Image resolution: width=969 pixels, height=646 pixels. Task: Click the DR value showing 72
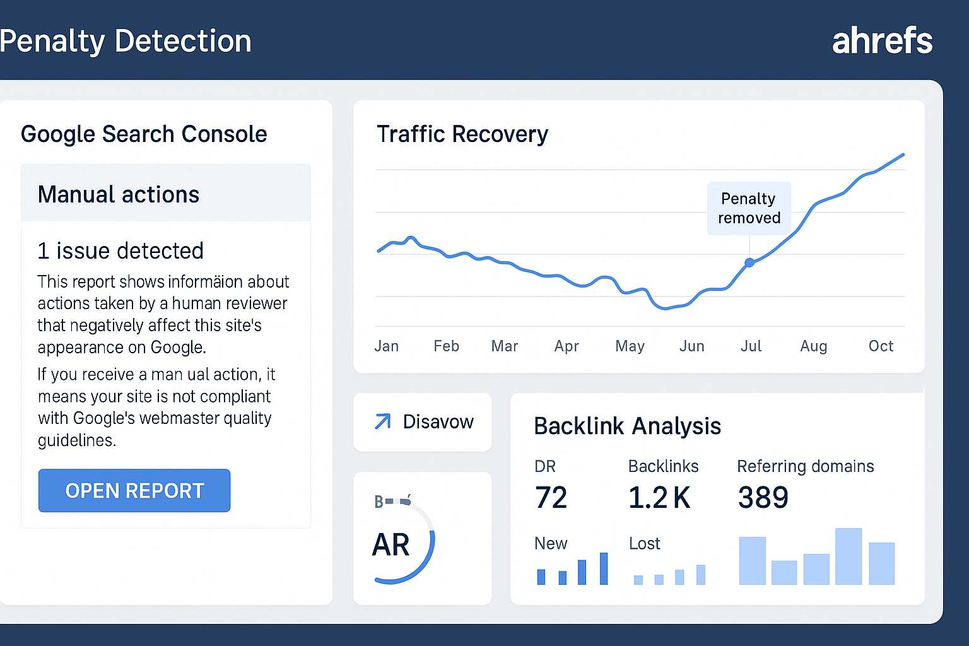pyautogui.click(x=551, y=497)
